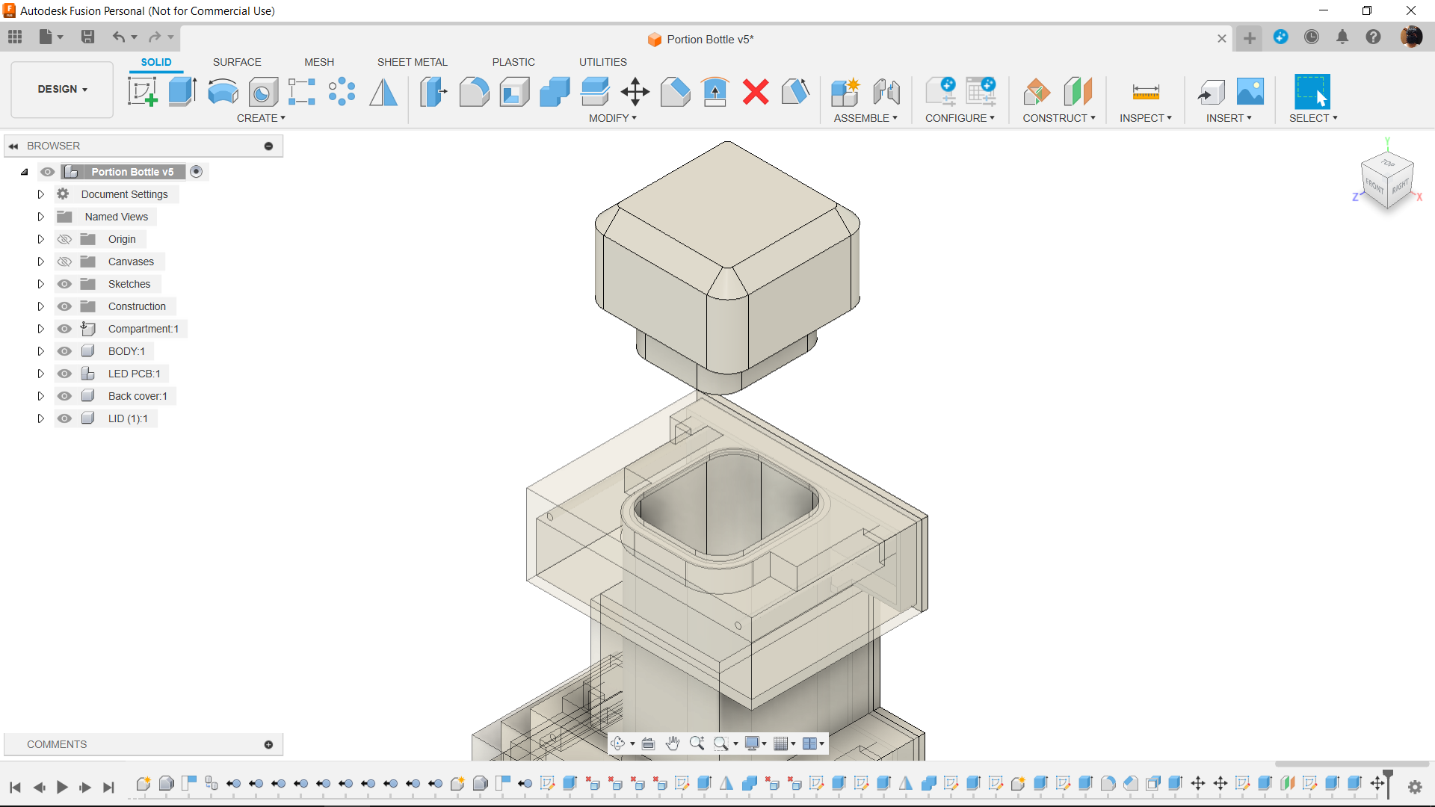Toggle visibility of Compartment:1

click(64, 329)
